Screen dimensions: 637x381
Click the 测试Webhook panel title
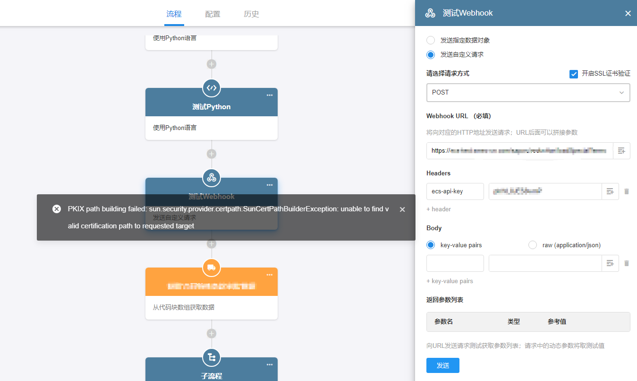coord(468,13)
